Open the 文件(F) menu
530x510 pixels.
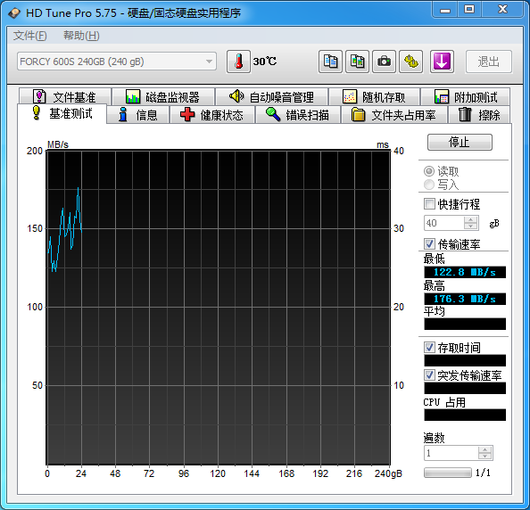coord(29,36)
